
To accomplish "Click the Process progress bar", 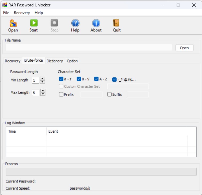I will 101,171.
